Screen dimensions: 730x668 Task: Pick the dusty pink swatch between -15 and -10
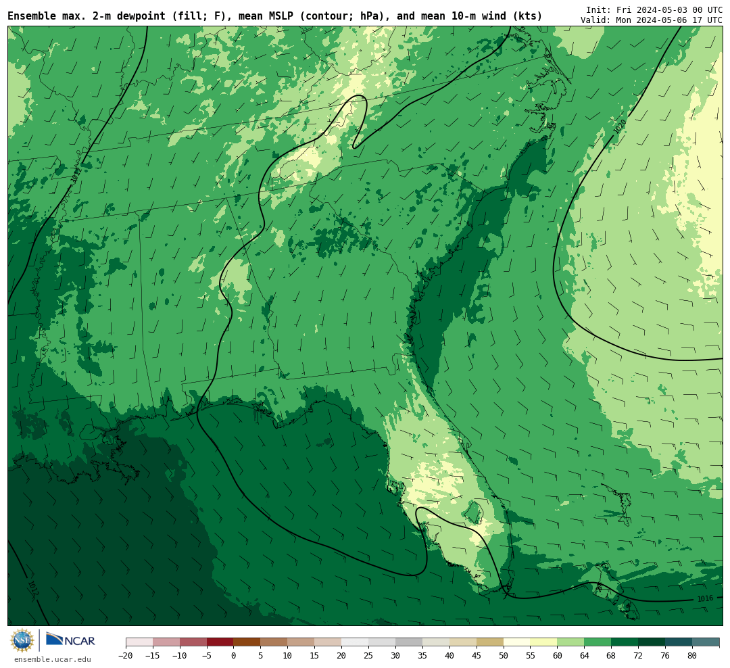(166, 642)
